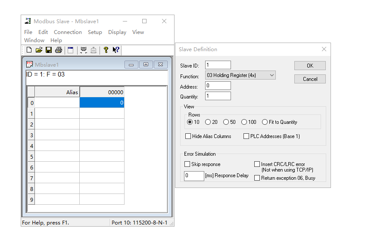Open the Slave Definition window icon in toolbar

71,50
